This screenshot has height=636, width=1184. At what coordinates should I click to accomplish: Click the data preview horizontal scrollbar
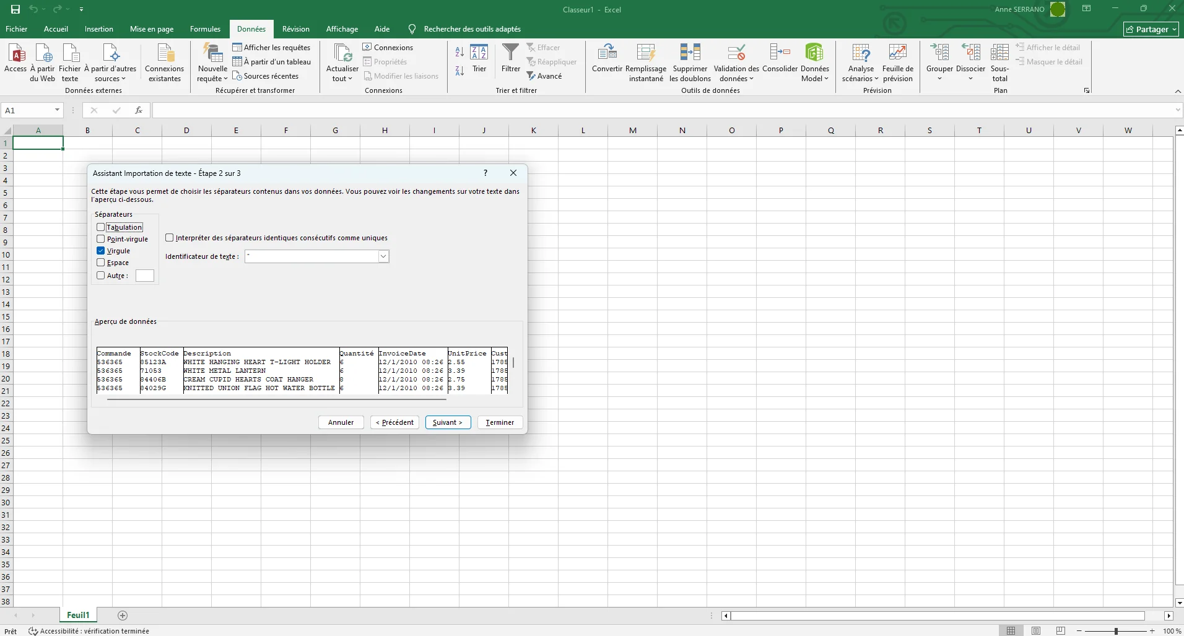pyautogui.click(x=277, y=399)
